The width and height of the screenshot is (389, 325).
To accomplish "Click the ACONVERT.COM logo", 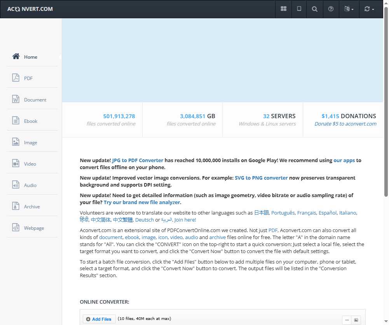I will click(30, 9).
